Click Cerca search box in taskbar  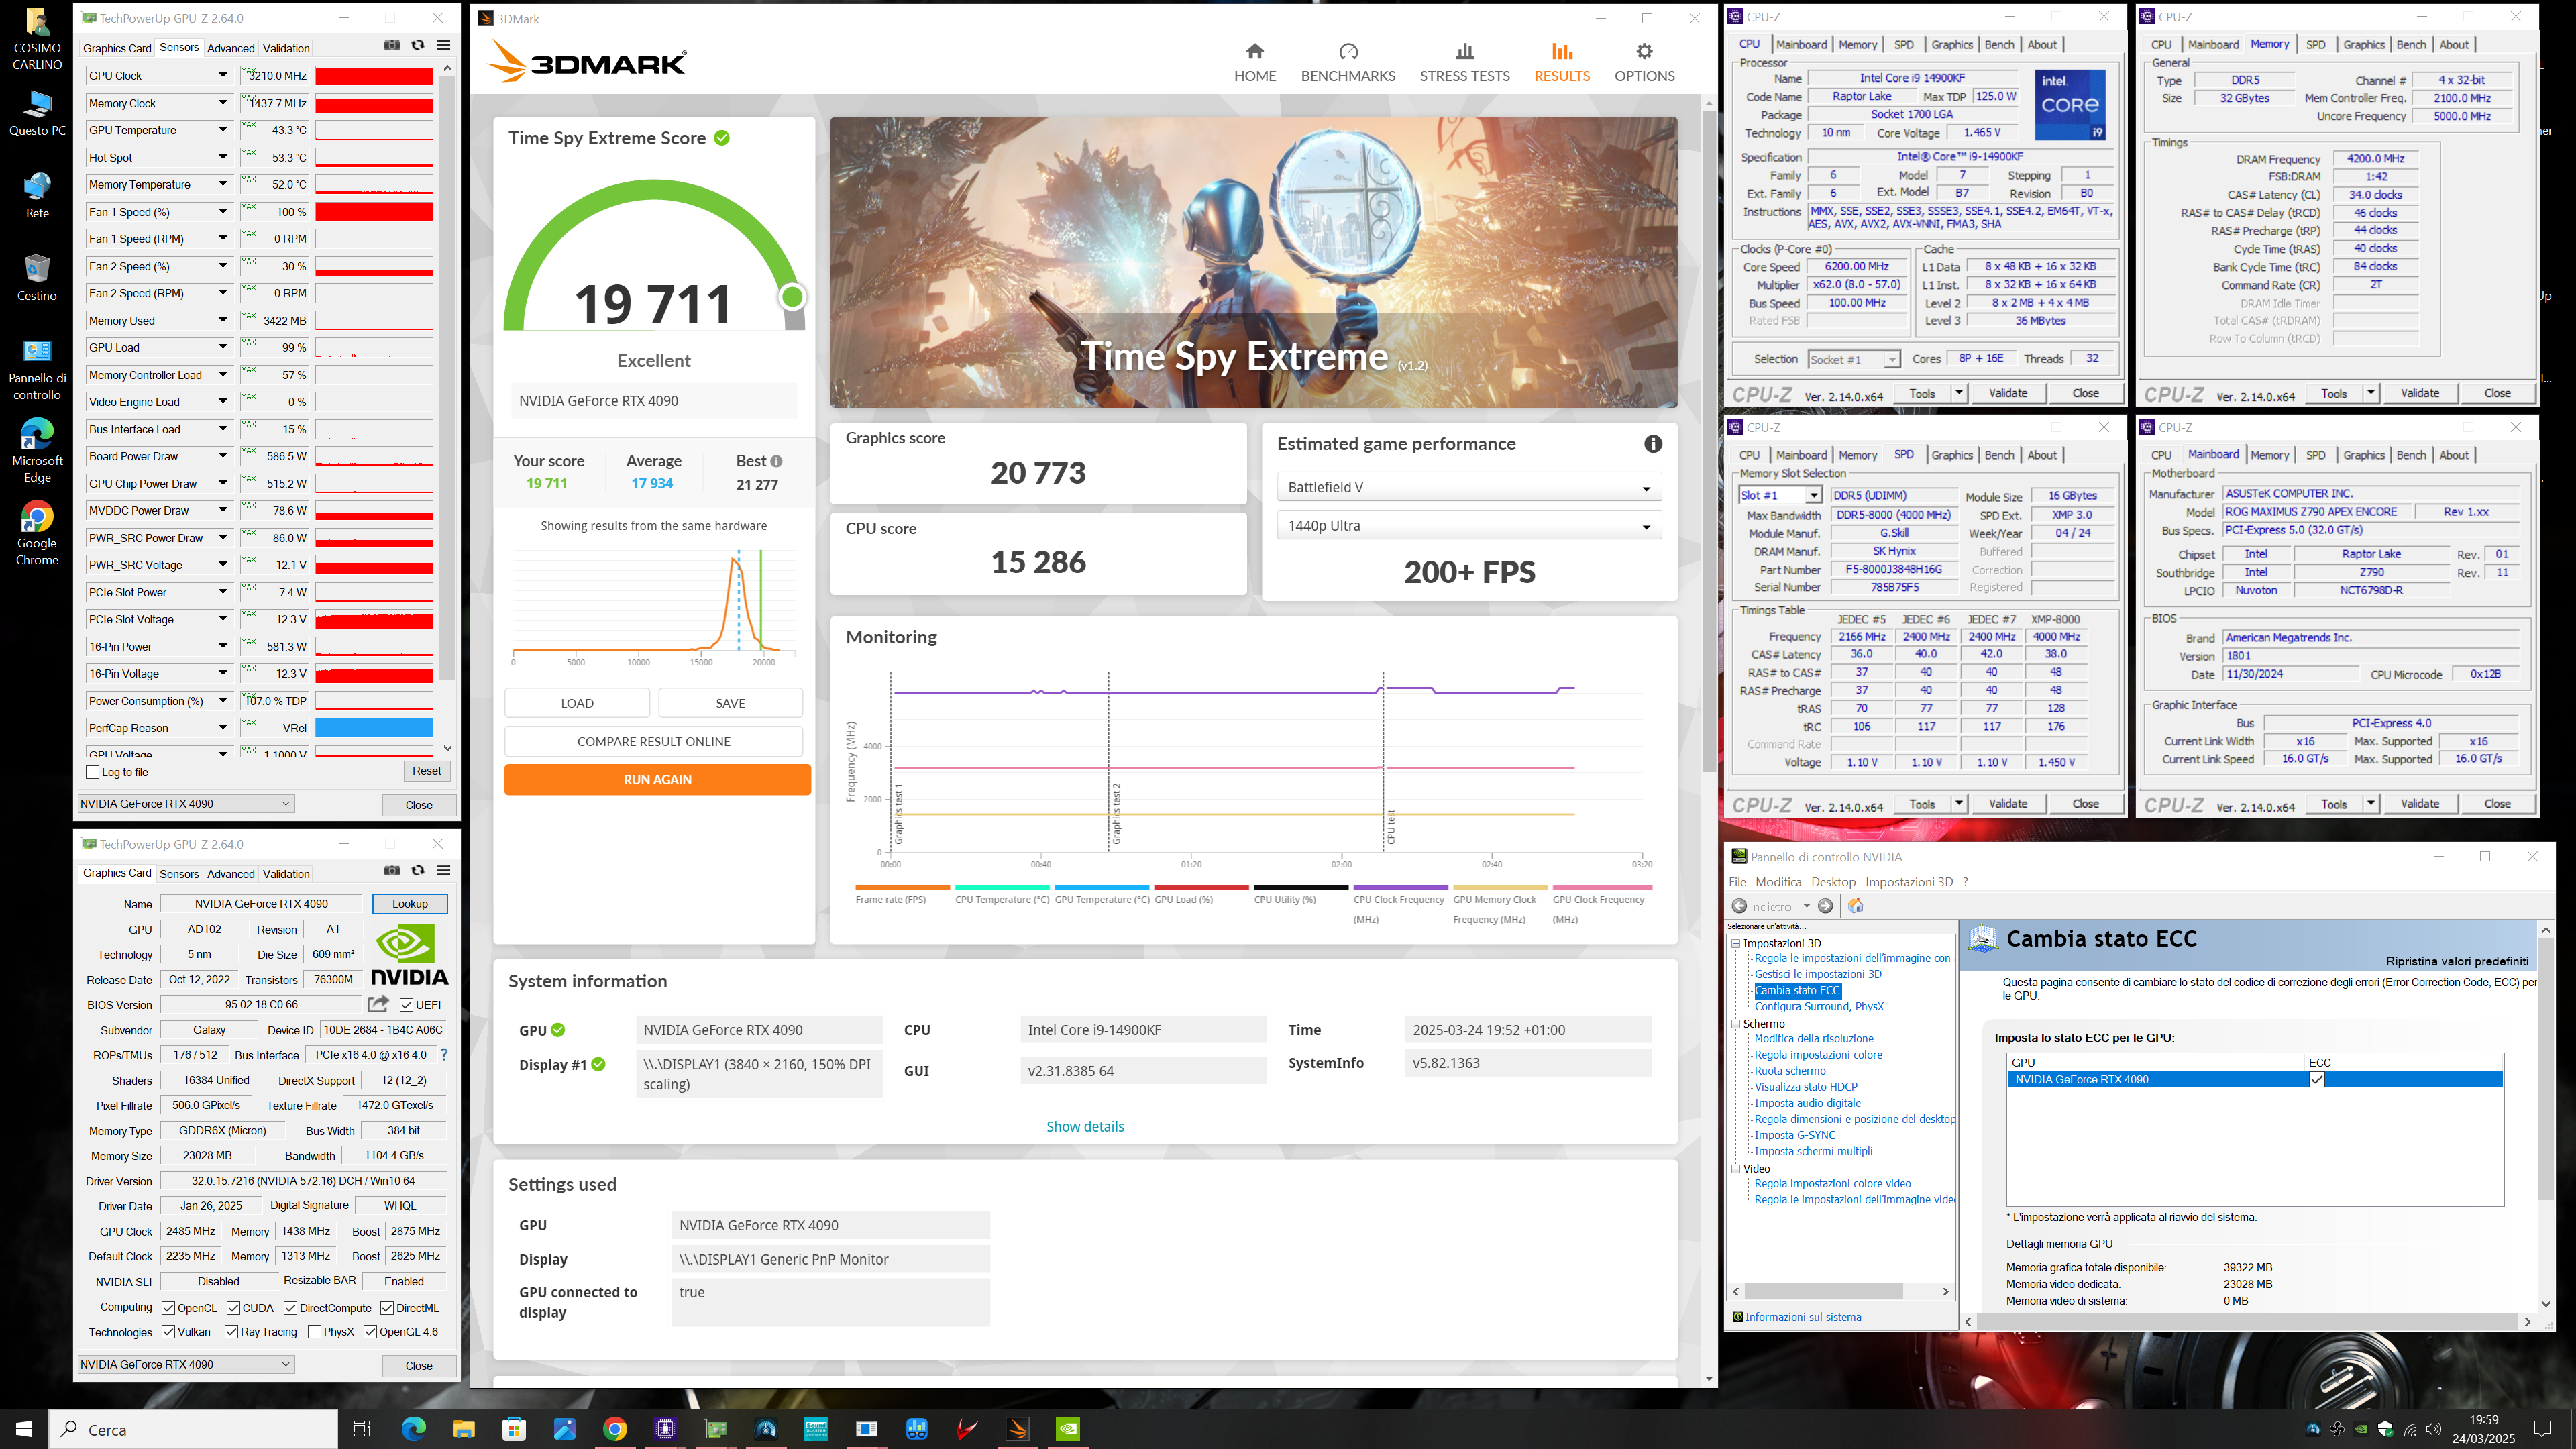(x=193, y=1429)
